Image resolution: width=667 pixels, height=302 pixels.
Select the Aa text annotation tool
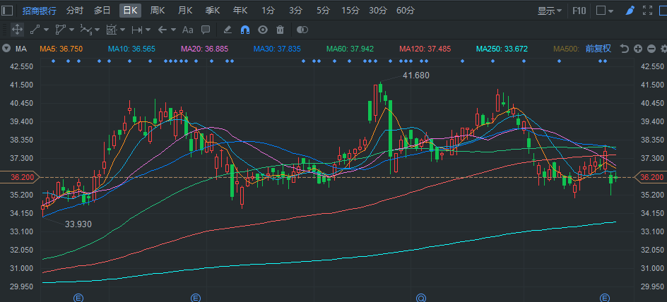pyautogui.click(x=188, y=30)
